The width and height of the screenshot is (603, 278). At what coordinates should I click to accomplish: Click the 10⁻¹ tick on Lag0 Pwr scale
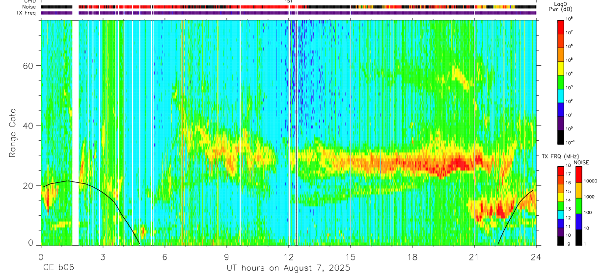click(570, 142)
